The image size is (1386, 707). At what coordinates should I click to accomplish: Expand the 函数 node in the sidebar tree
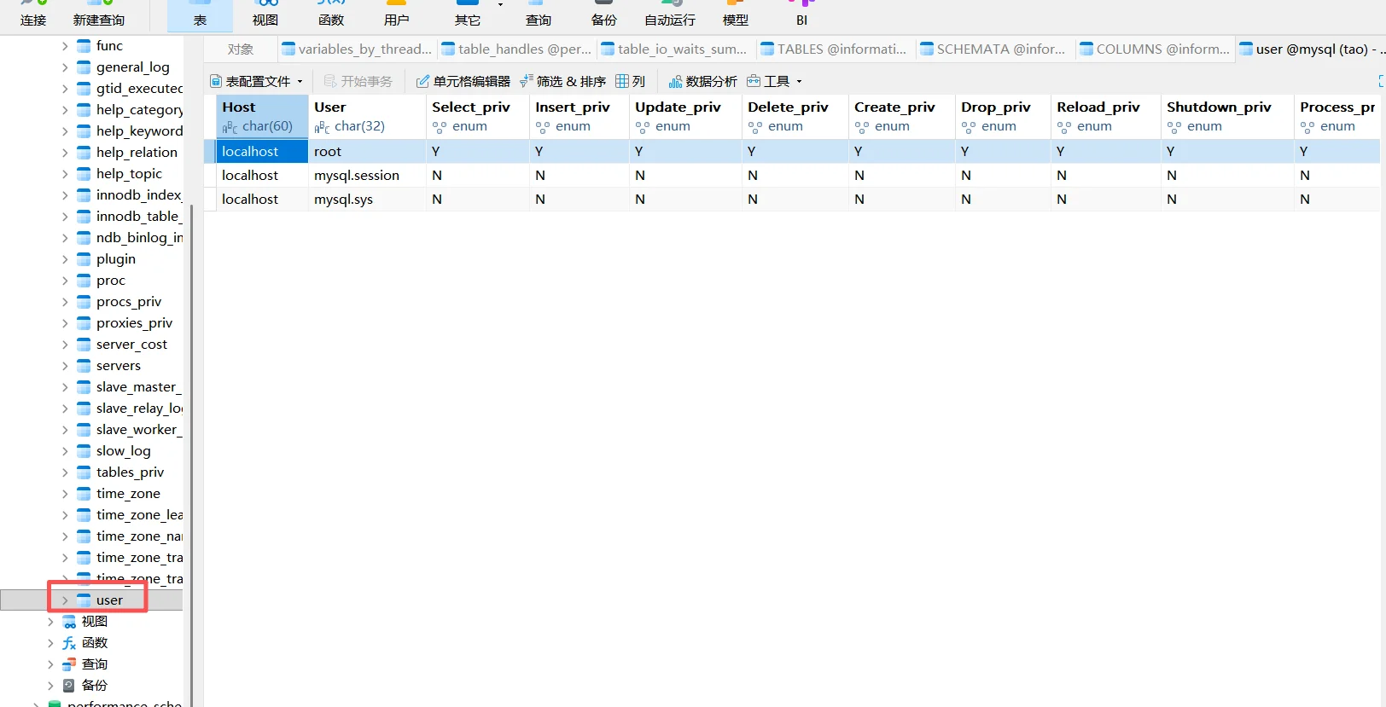(50, 643)
